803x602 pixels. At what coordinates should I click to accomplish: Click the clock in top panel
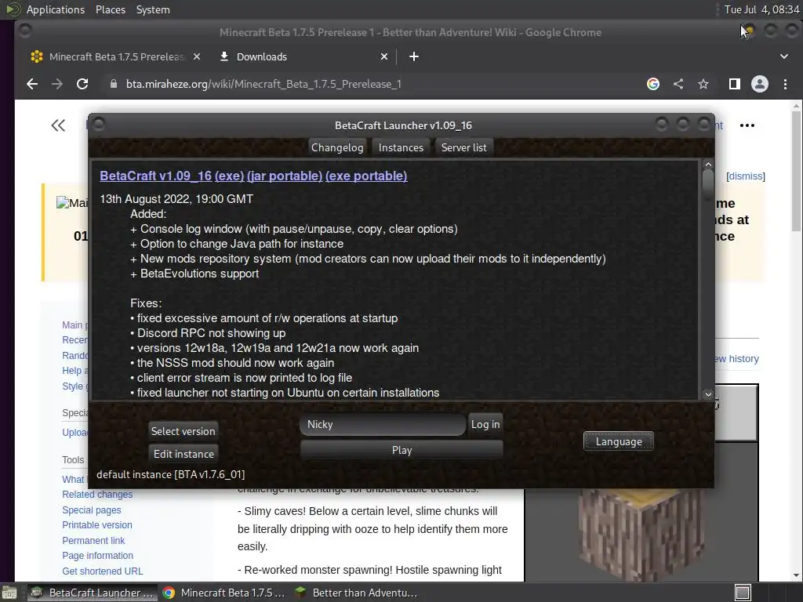761,9
